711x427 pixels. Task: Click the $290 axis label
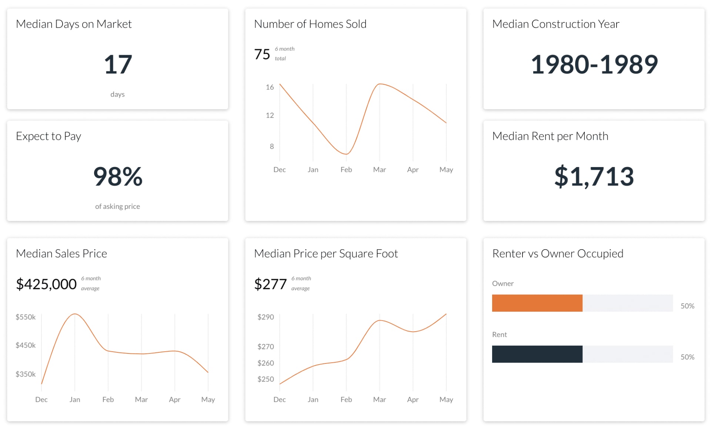pyautogui.click(x=266, y=317)
